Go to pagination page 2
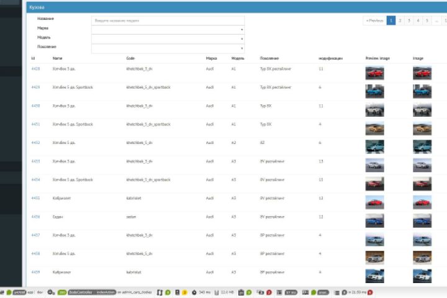The width and height of the screenshot is (447, 298). (x=400, y=20)
